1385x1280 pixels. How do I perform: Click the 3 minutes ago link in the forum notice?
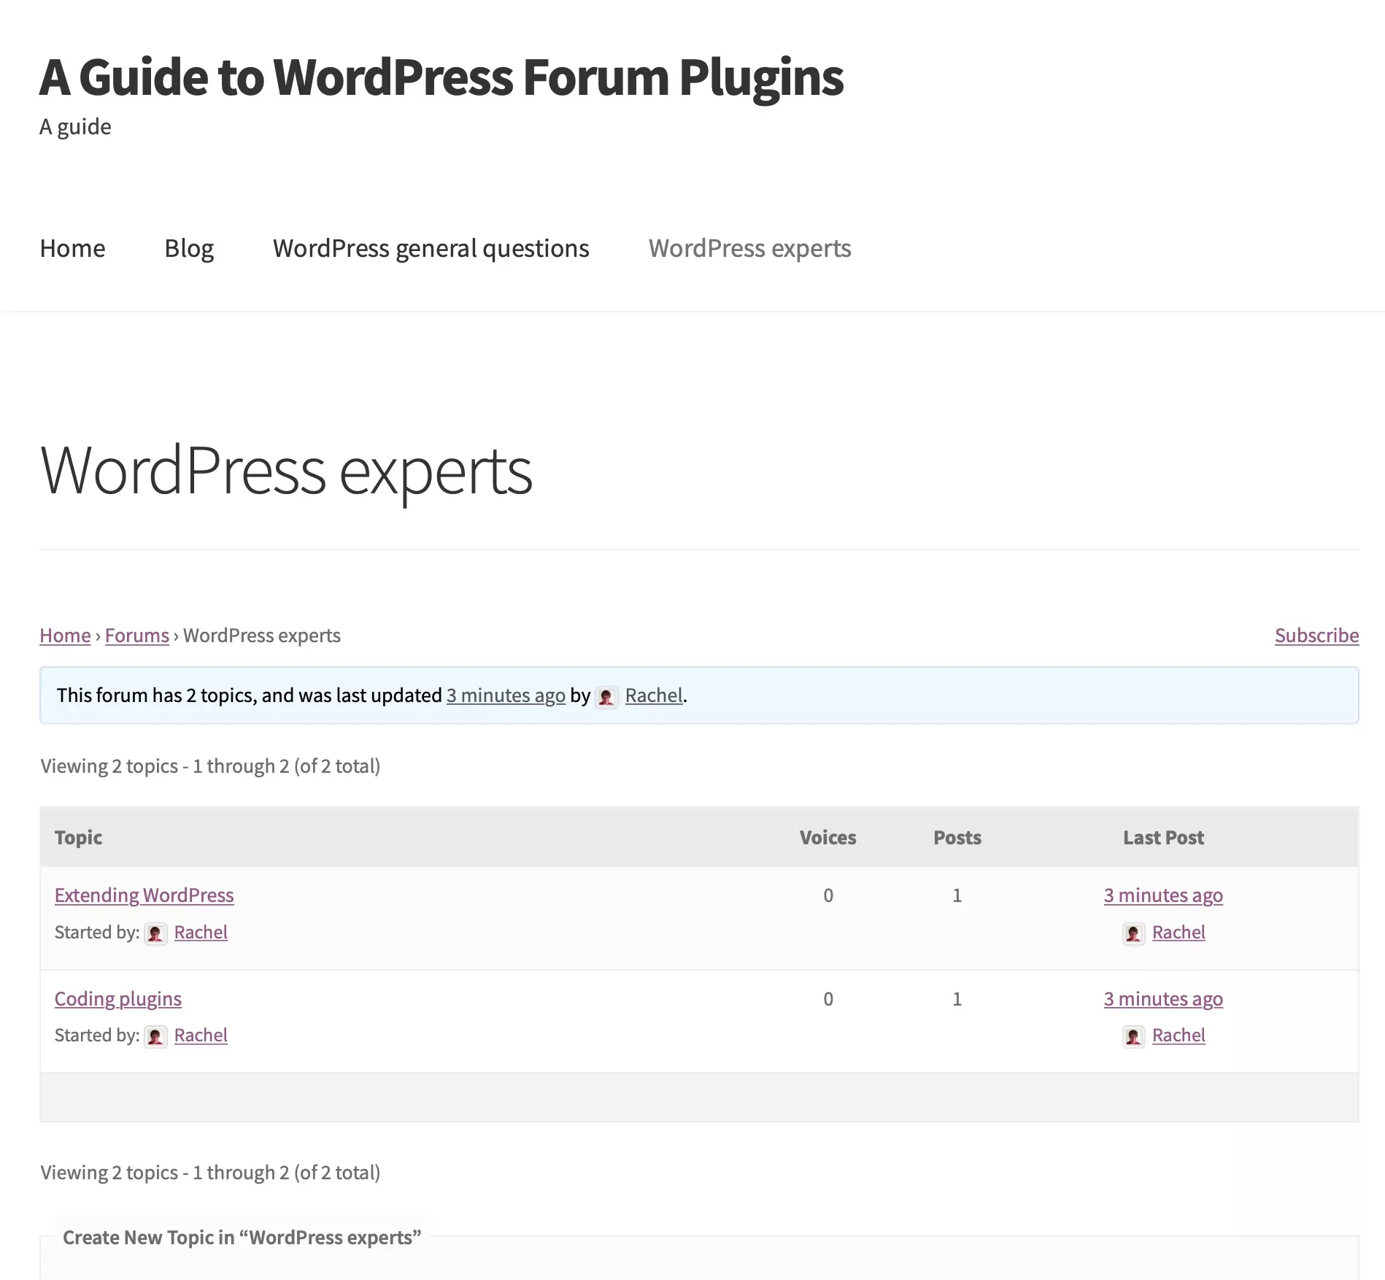[506, 695]
